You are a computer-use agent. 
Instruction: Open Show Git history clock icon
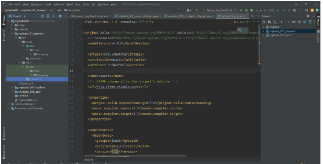294,10
